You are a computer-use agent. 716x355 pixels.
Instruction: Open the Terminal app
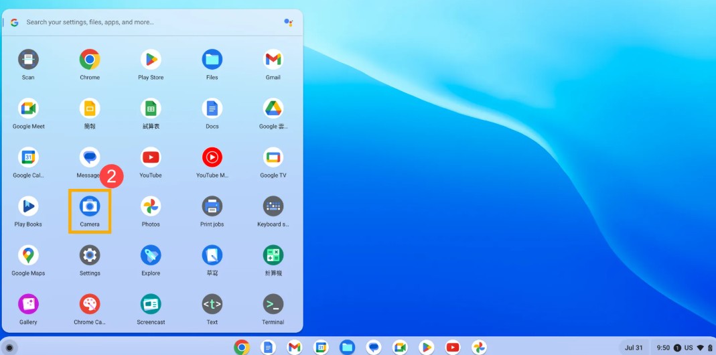(273, 304)
